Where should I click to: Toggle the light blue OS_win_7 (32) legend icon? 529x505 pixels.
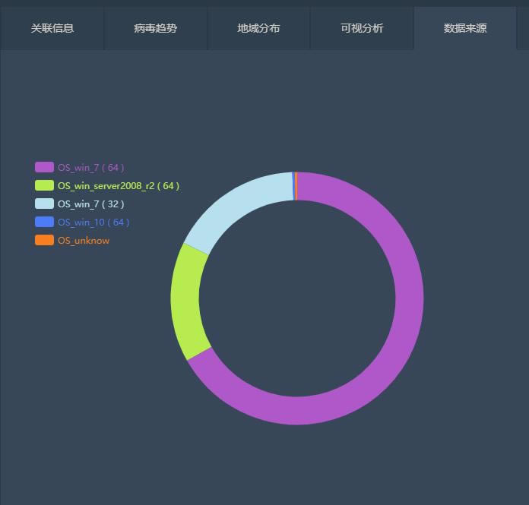(x=44, y=204)
